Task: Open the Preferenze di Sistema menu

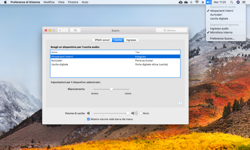Action: click(x=25, y=2)
